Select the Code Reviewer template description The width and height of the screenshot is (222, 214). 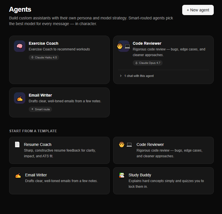(169, 153)
